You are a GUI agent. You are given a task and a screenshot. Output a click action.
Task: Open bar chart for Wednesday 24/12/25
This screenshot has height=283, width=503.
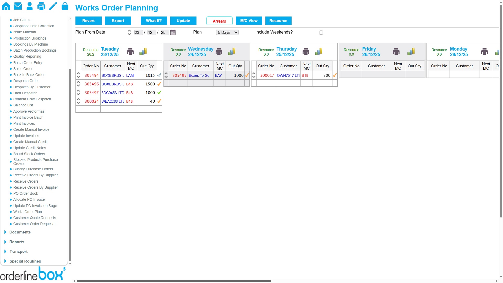pyautogui.click(x=232, y=52)
